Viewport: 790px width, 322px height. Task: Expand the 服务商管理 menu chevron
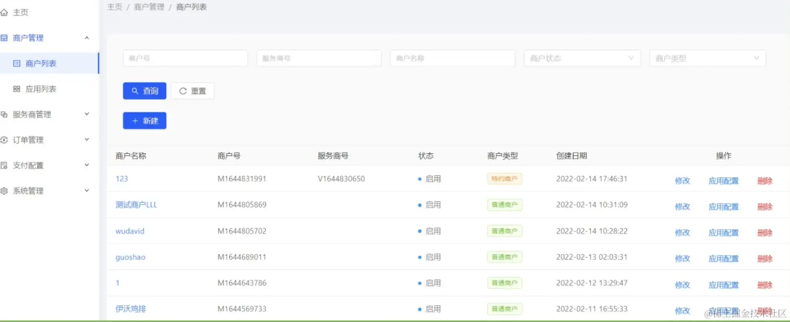tap(87, 114)
